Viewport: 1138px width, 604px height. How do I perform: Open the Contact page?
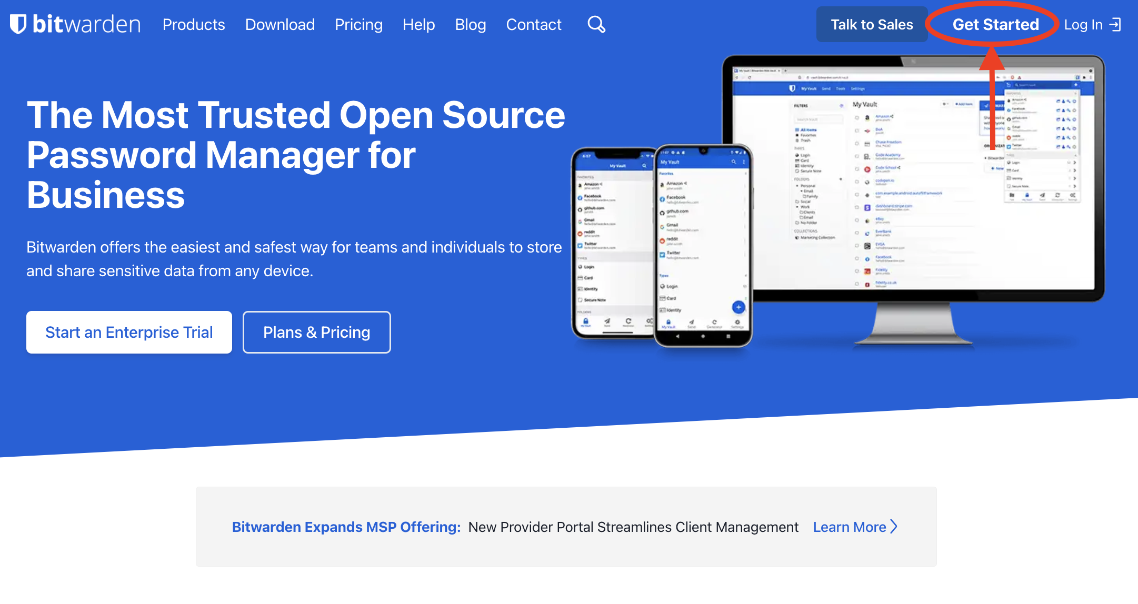(534, 25)
